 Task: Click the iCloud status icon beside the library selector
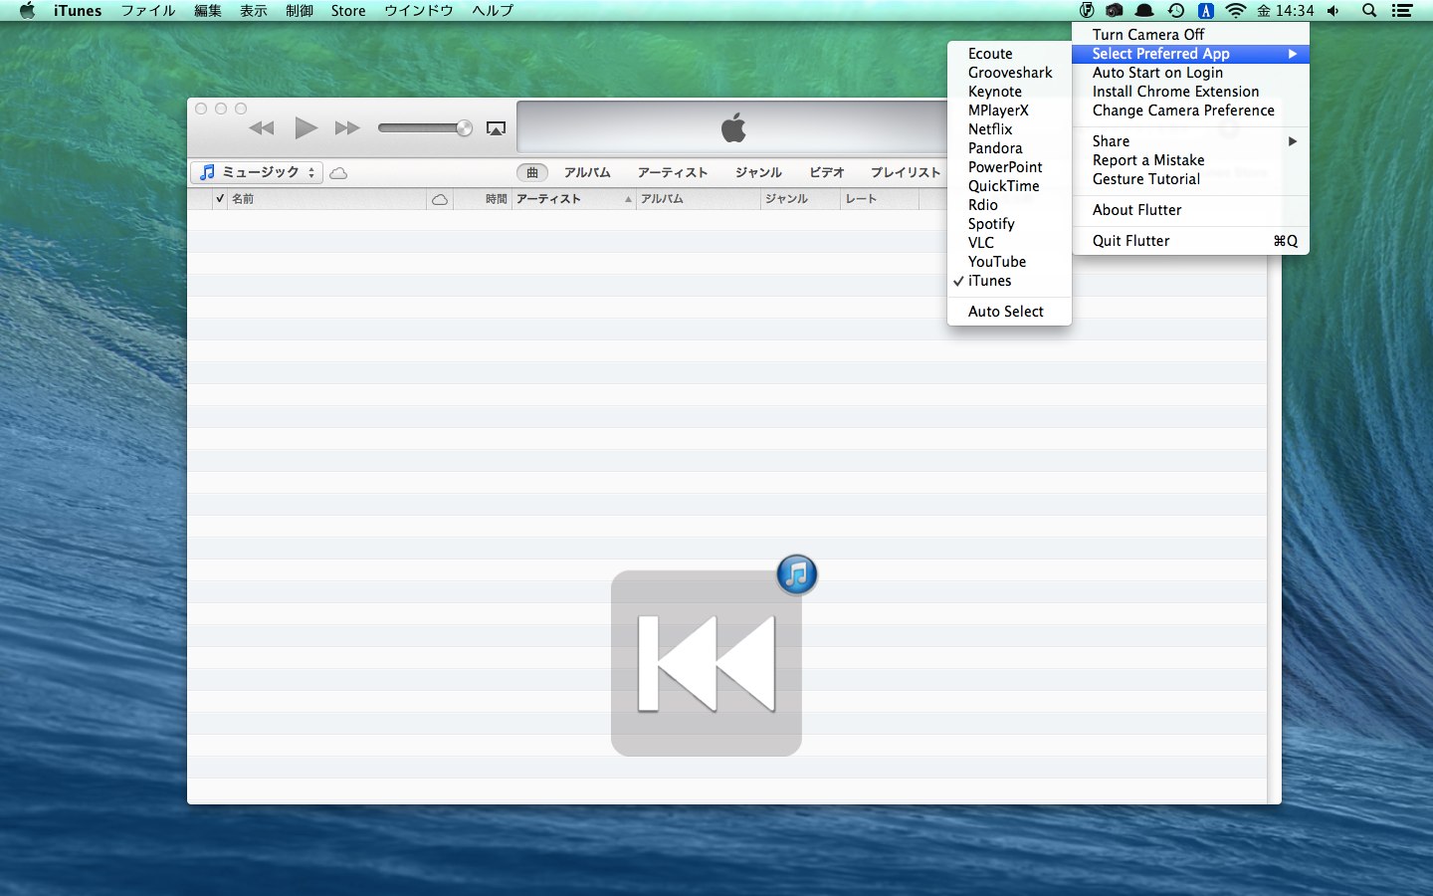pyautogui.click(x=338, y=173)
